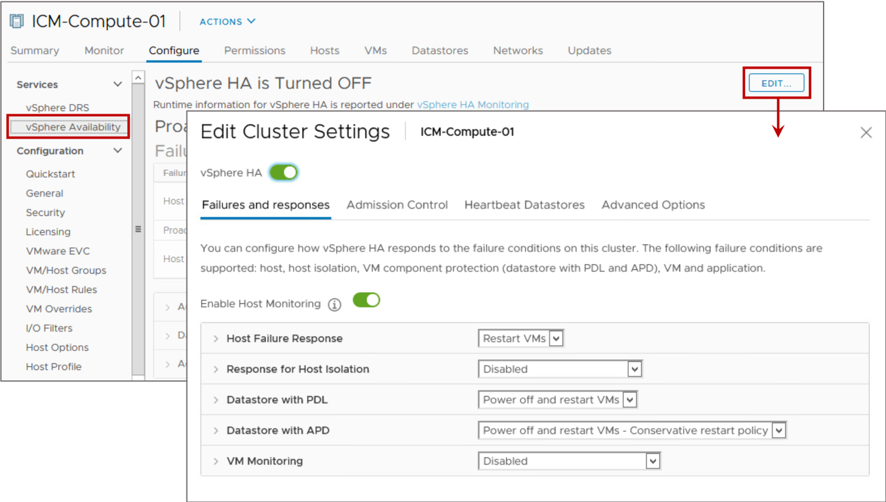Viewport: 886px width, 502px height.
Task: Click the sidebar vertical scrollbar track
Action: click(139, 230)
